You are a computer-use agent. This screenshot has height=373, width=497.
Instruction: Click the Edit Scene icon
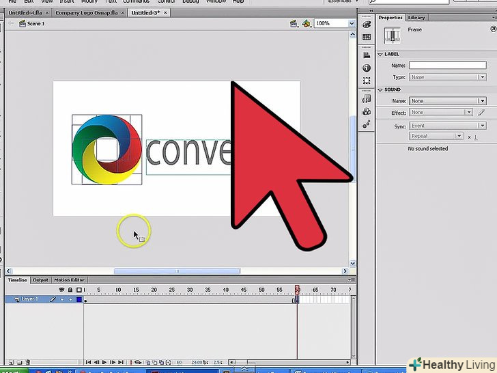point(294,23)
